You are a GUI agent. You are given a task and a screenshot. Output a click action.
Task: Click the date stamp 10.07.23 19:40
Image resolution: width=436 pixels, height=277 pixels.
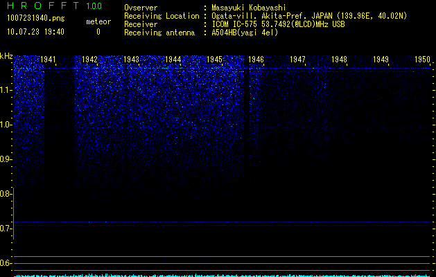pos(35,32)
